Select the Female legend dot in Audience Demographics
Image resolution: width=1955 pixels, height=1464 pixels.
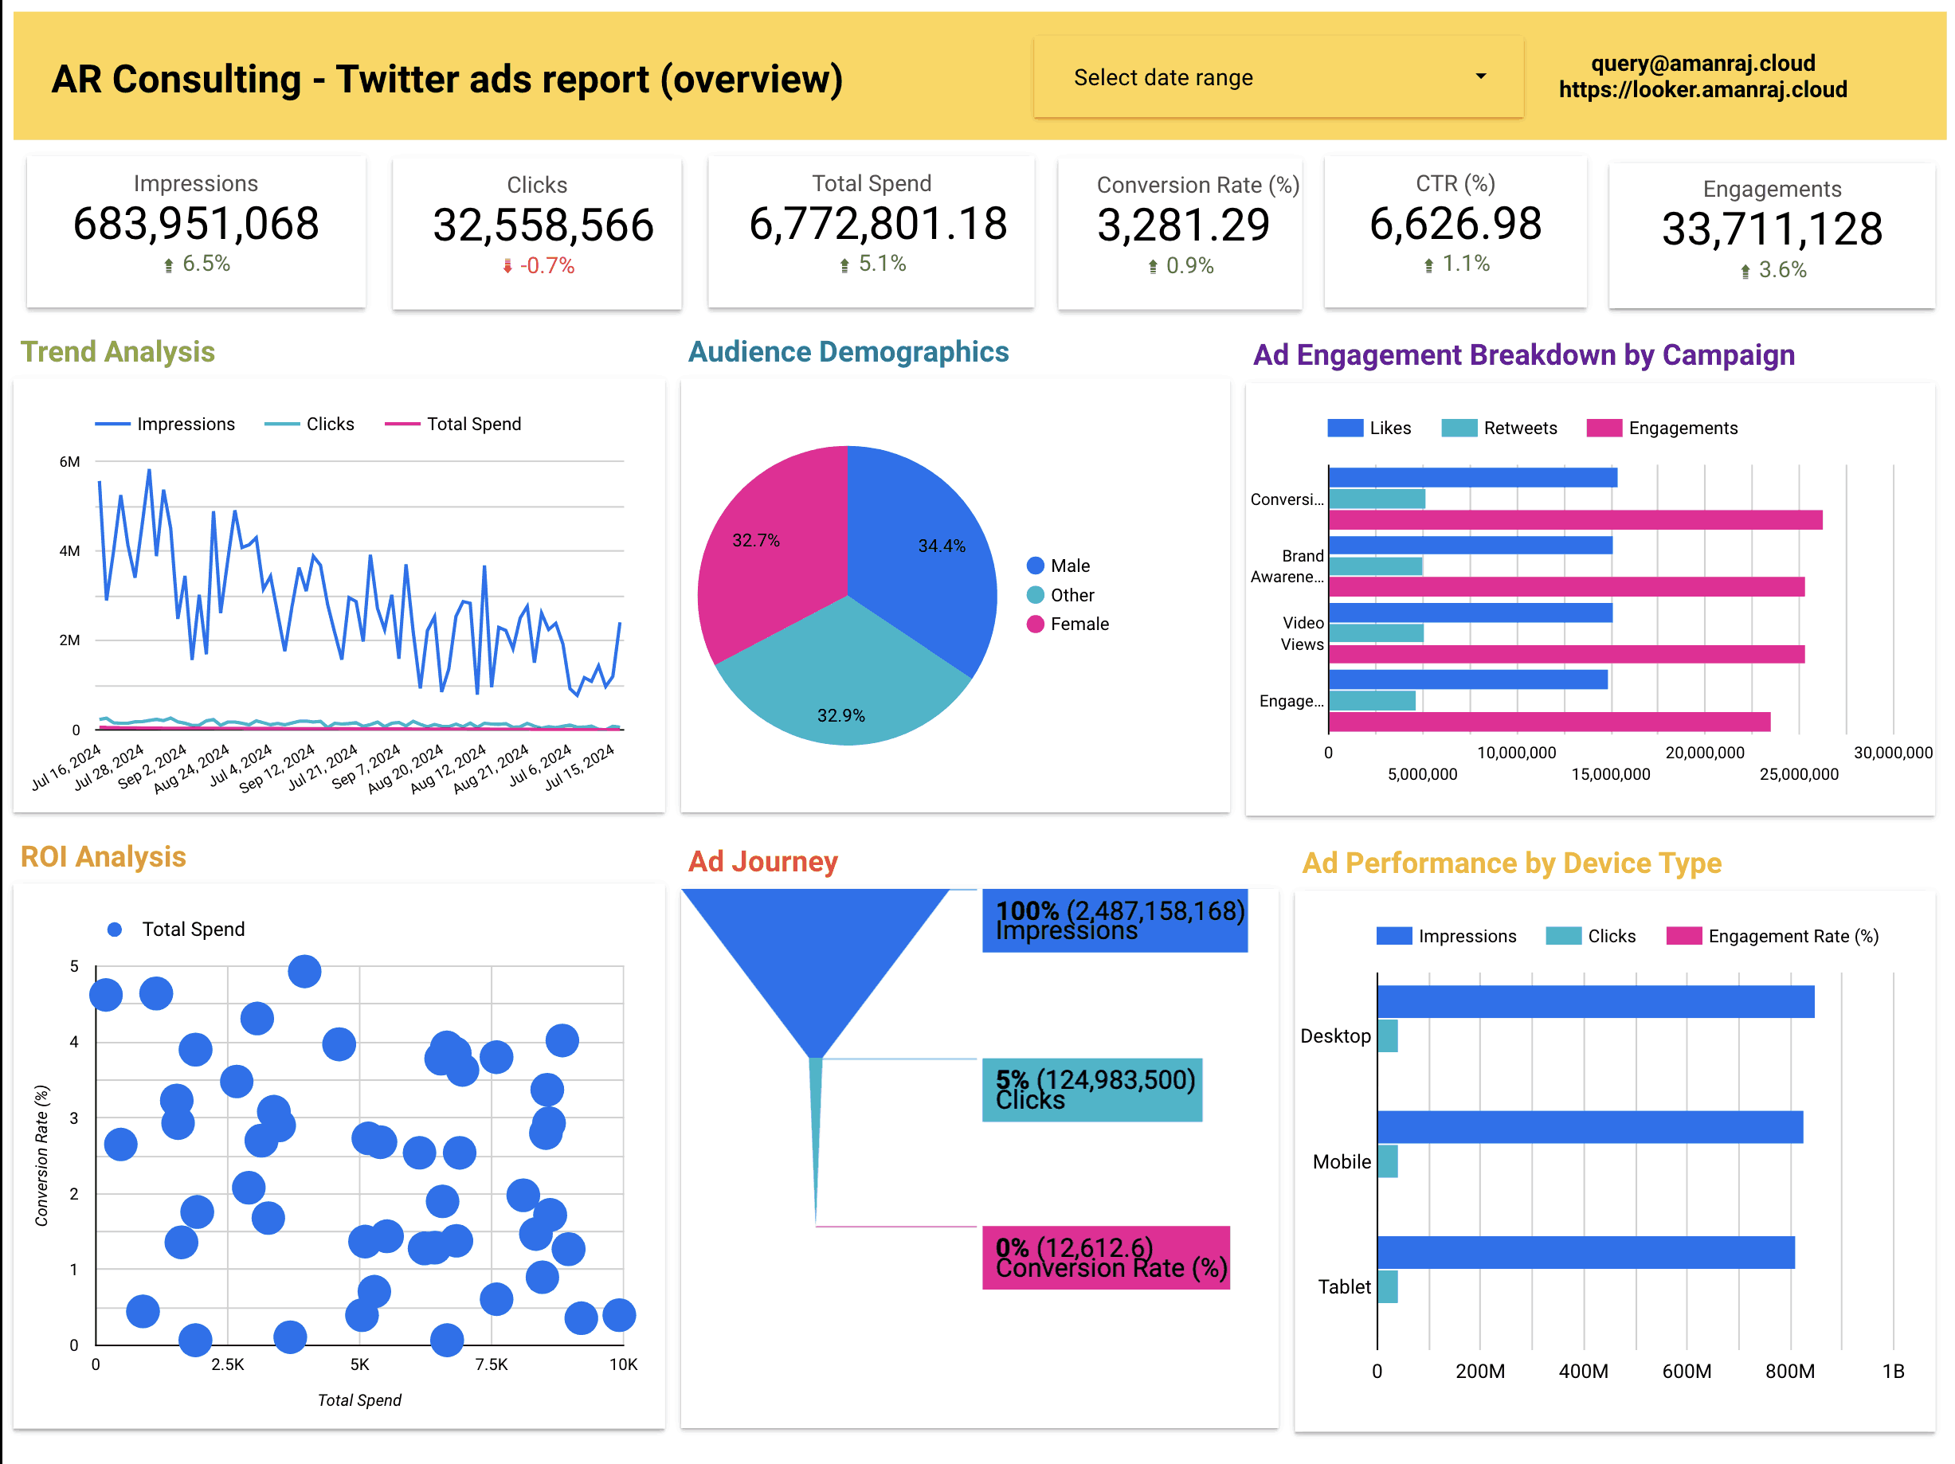pos(1034,624)
